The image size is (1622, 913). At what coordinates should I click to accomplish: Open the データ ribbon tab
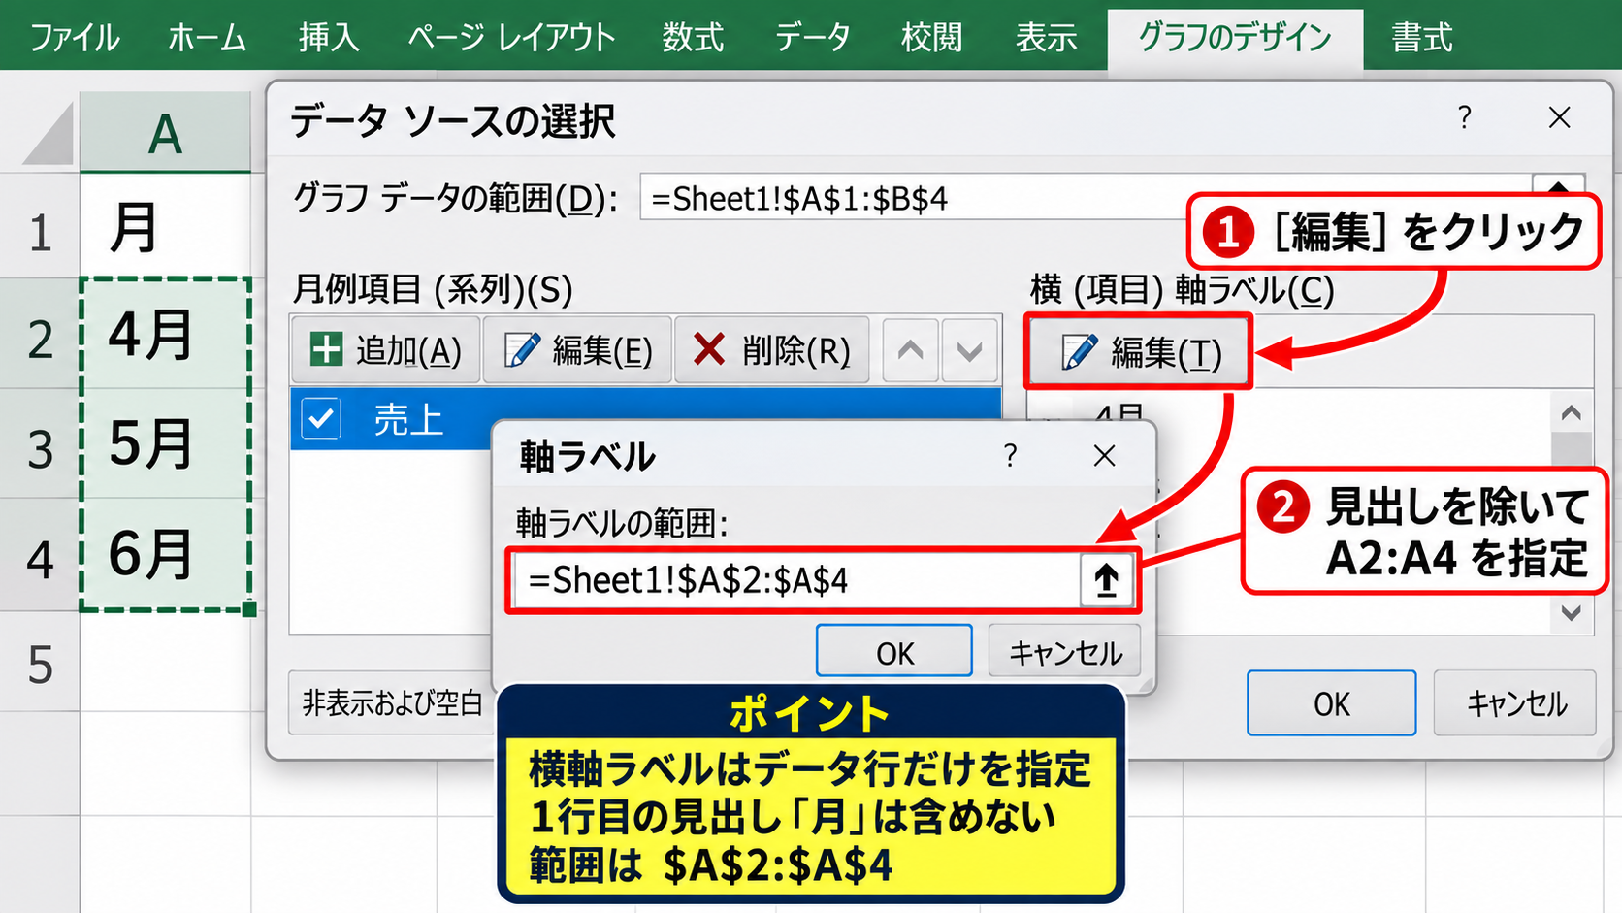813,38
